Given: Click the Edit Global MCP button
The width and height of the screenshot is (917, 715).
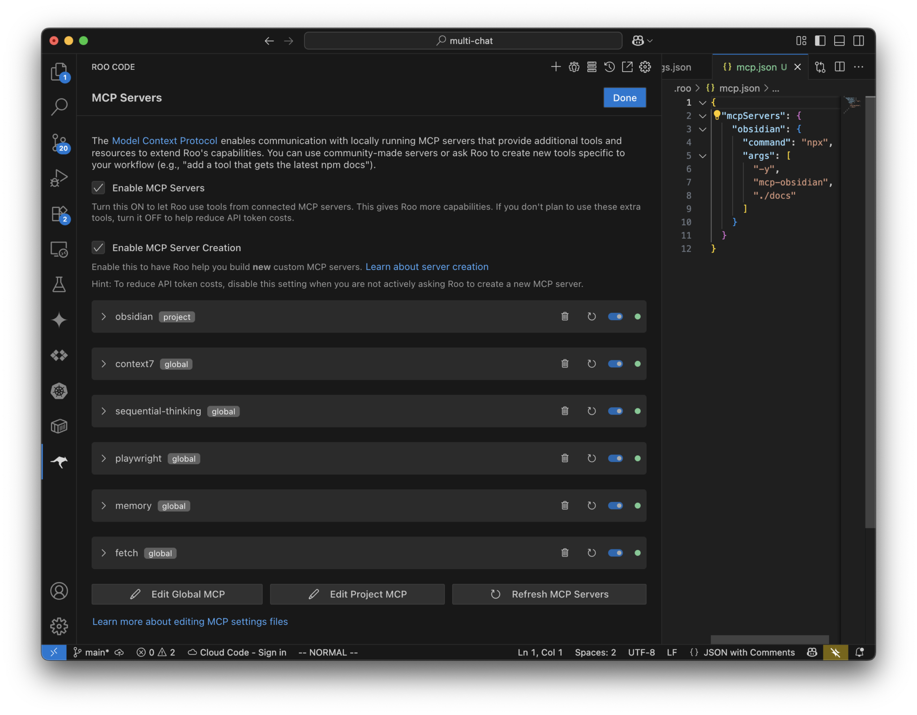Looking at the screenshot, I should point(177,594).
